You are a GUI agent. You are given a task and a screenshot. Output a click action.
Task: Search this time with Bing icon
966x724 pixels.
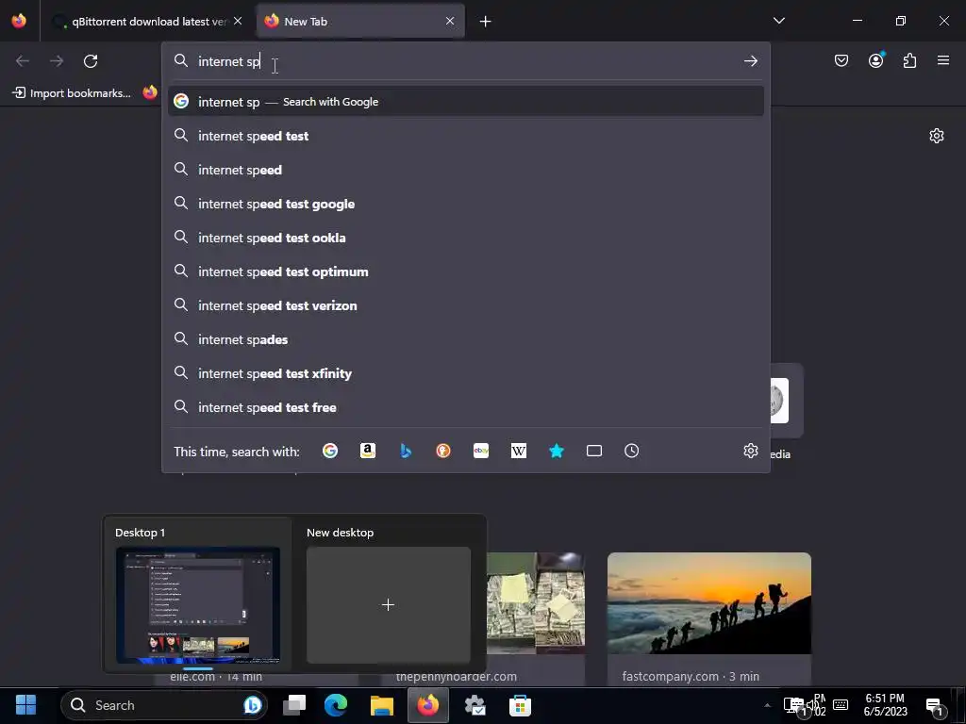[x=406, y=452]
